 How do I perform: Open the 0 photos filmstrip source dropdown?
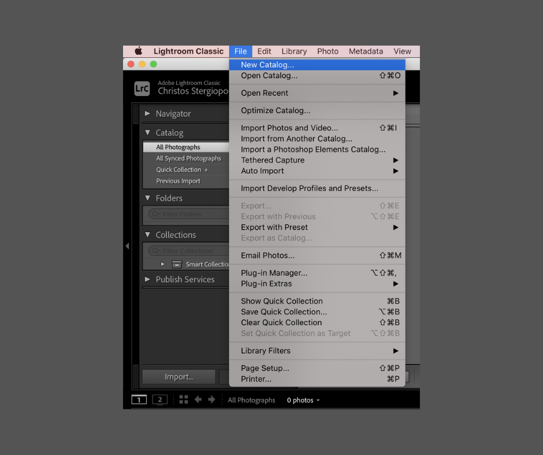tap(303, 400)
